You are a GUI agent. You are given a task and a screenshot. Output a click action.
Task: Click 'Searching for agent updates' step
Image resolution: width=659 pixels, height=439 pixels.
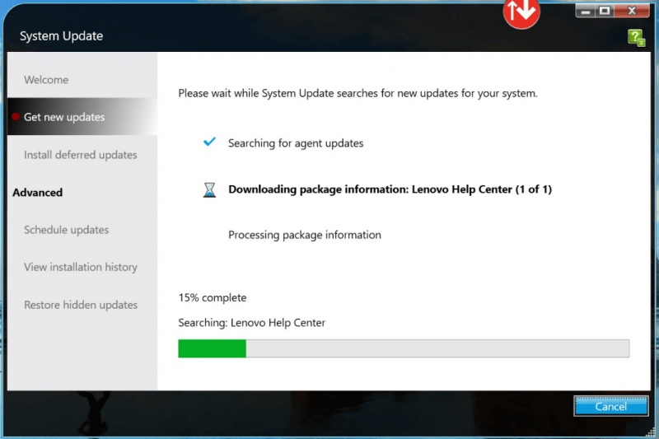[296, 143]
